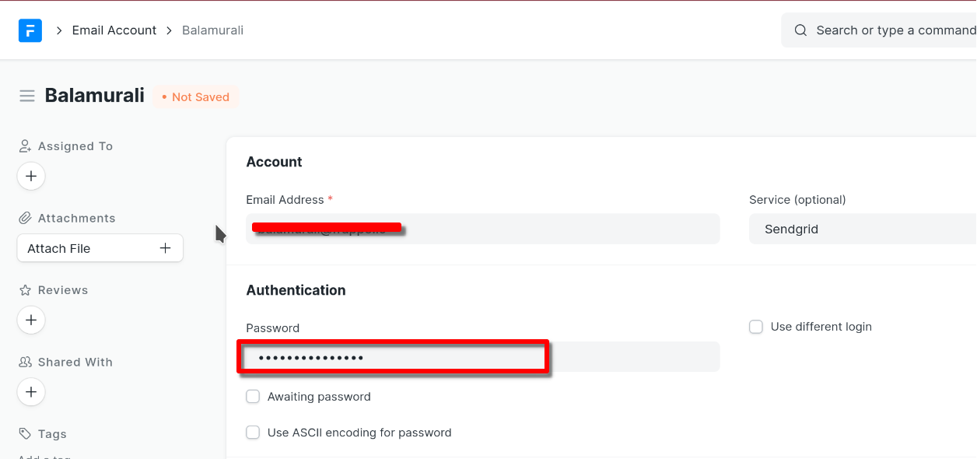This screenshot has width=977, height=459.
Task: Click the Balamurali breadcrumb item
Action: (x=212, y=30)
